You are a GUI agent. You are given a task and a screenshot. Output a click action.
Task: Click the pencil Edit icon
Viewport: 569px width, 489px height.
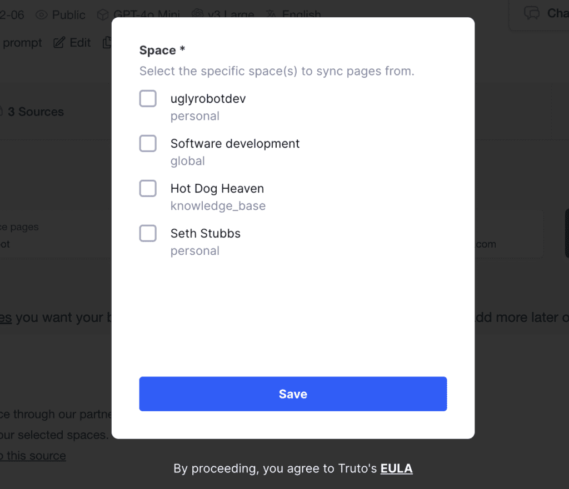59,43
